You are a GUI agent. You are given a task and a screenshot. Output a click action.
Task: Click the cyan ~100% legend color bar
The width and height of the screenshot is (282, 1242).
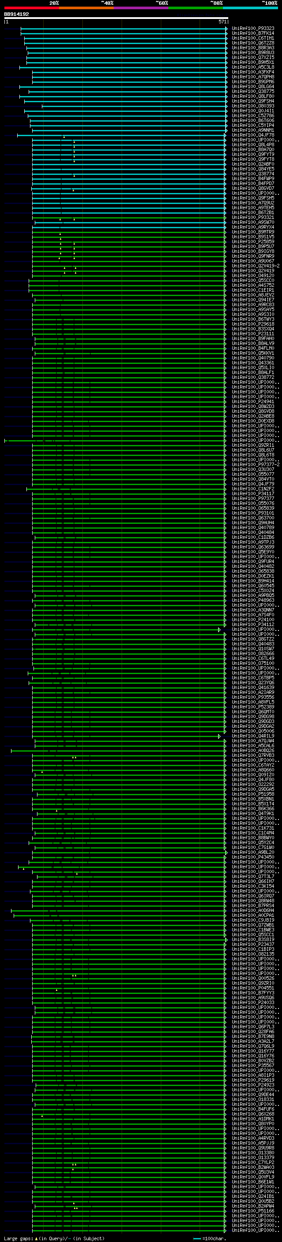coord(251,8)
